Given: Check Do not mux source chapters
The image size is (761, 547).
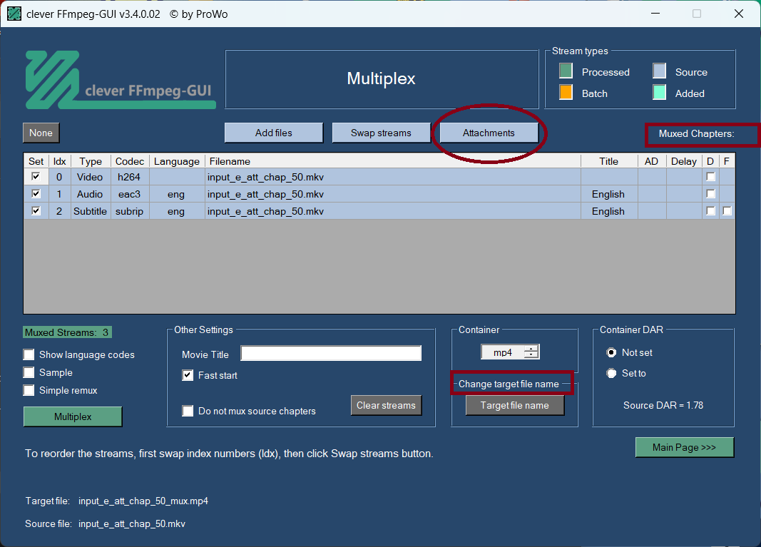Looking at the screenshot, I should click(x=188, y=411).
